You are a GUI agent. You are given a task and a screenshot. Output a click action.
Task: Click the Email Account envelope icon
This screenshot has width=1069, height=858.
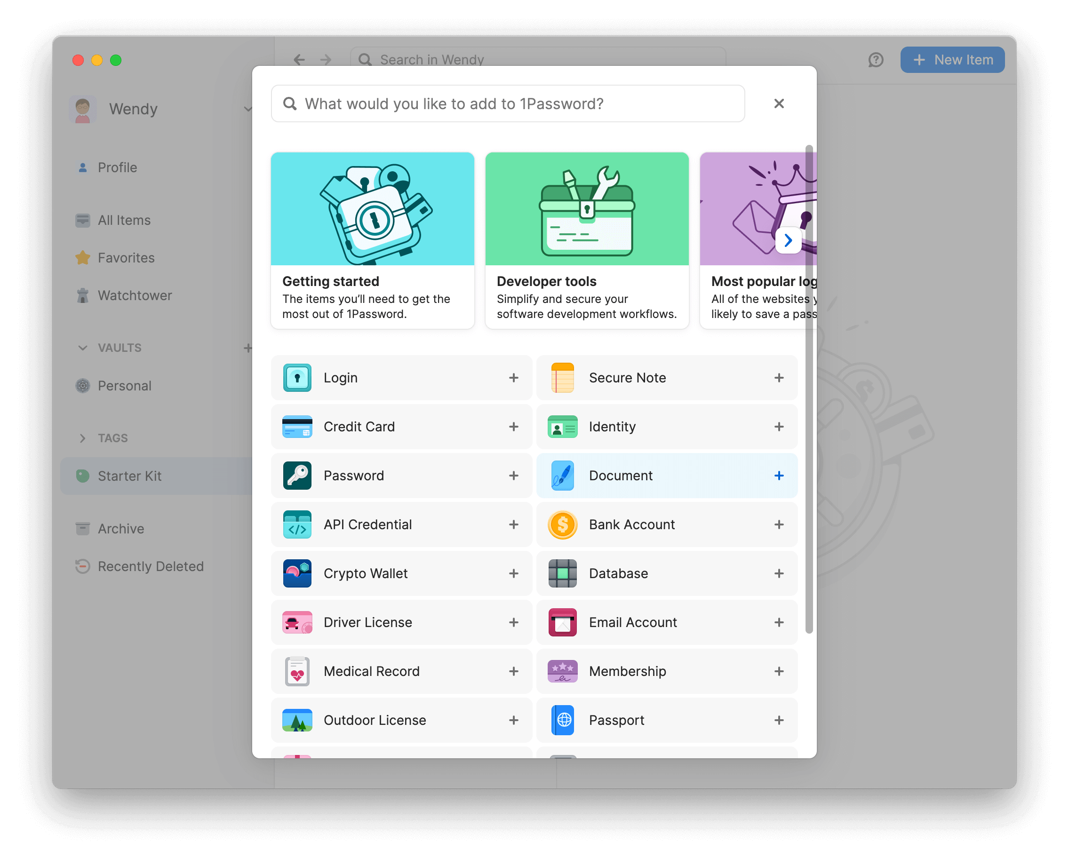(562, 622)
